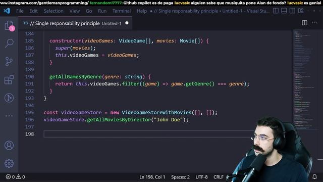Image resolution: width=323 pixels, height=182 pixels.
Task: Click the TS file type icon on tab
Action: [26, 23]
